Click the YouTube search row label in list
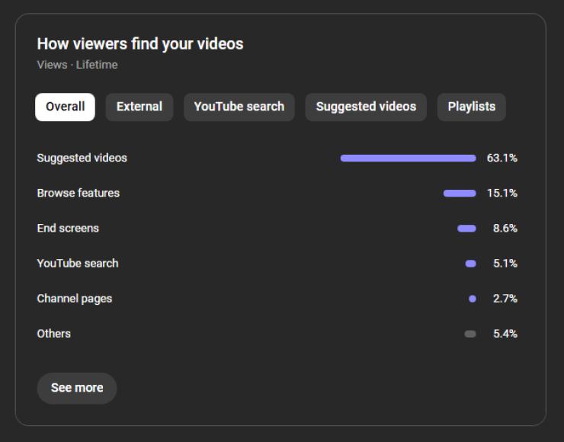Viewport: 564px width, 442px height. 78,264
